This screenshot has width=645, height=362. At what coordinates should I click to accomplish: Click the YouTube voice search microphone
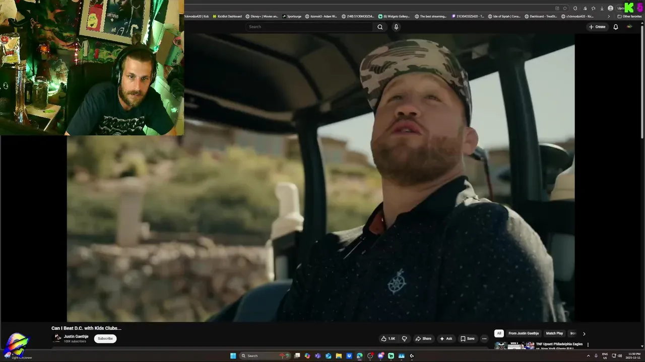pos(396,27)
